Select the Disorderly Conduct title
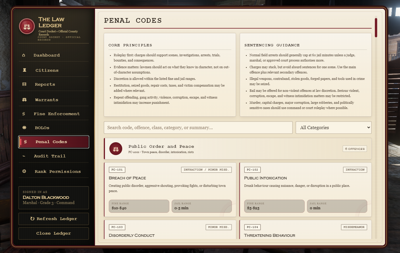This screenshot has width=400, height=253. [132, 235]
